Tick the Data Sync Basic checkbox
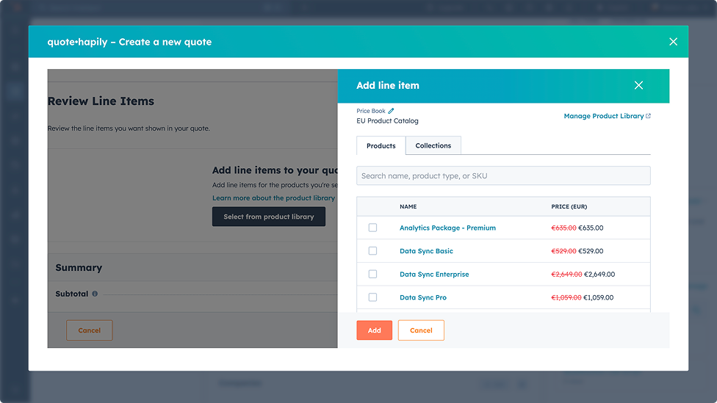The width and height of the screenshot is (717, 403). (372, 251)
